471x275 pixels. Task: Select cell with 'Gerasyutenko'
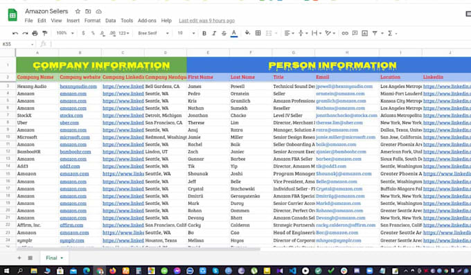pyautogui.click(x=251, y=196)
